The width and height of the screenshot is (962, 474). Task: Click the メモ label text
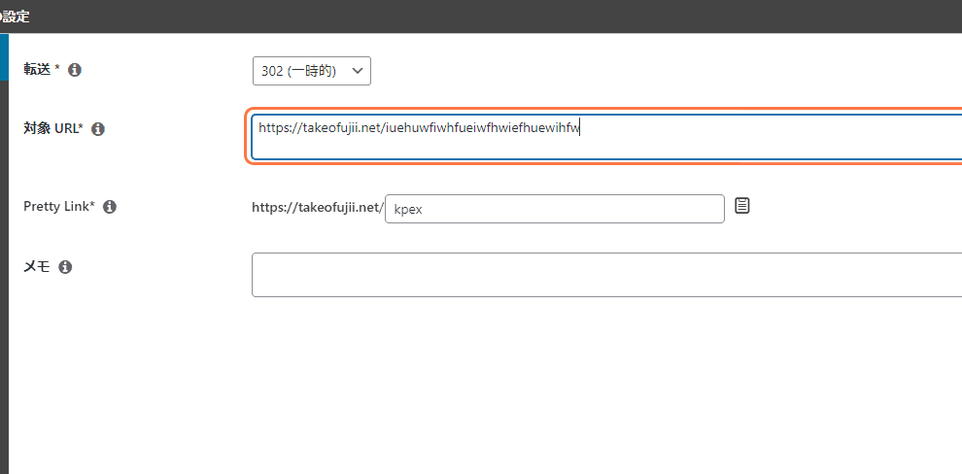point(37,267)
